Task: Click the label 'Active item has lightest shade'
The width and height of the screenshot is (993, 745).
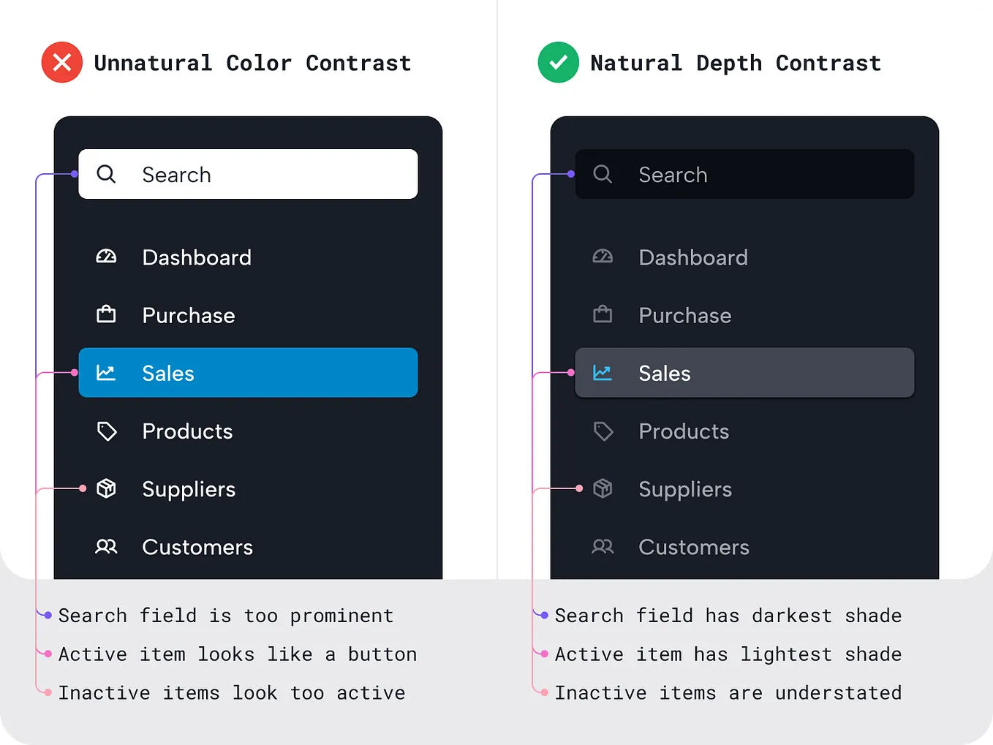Action: [728, 654]
